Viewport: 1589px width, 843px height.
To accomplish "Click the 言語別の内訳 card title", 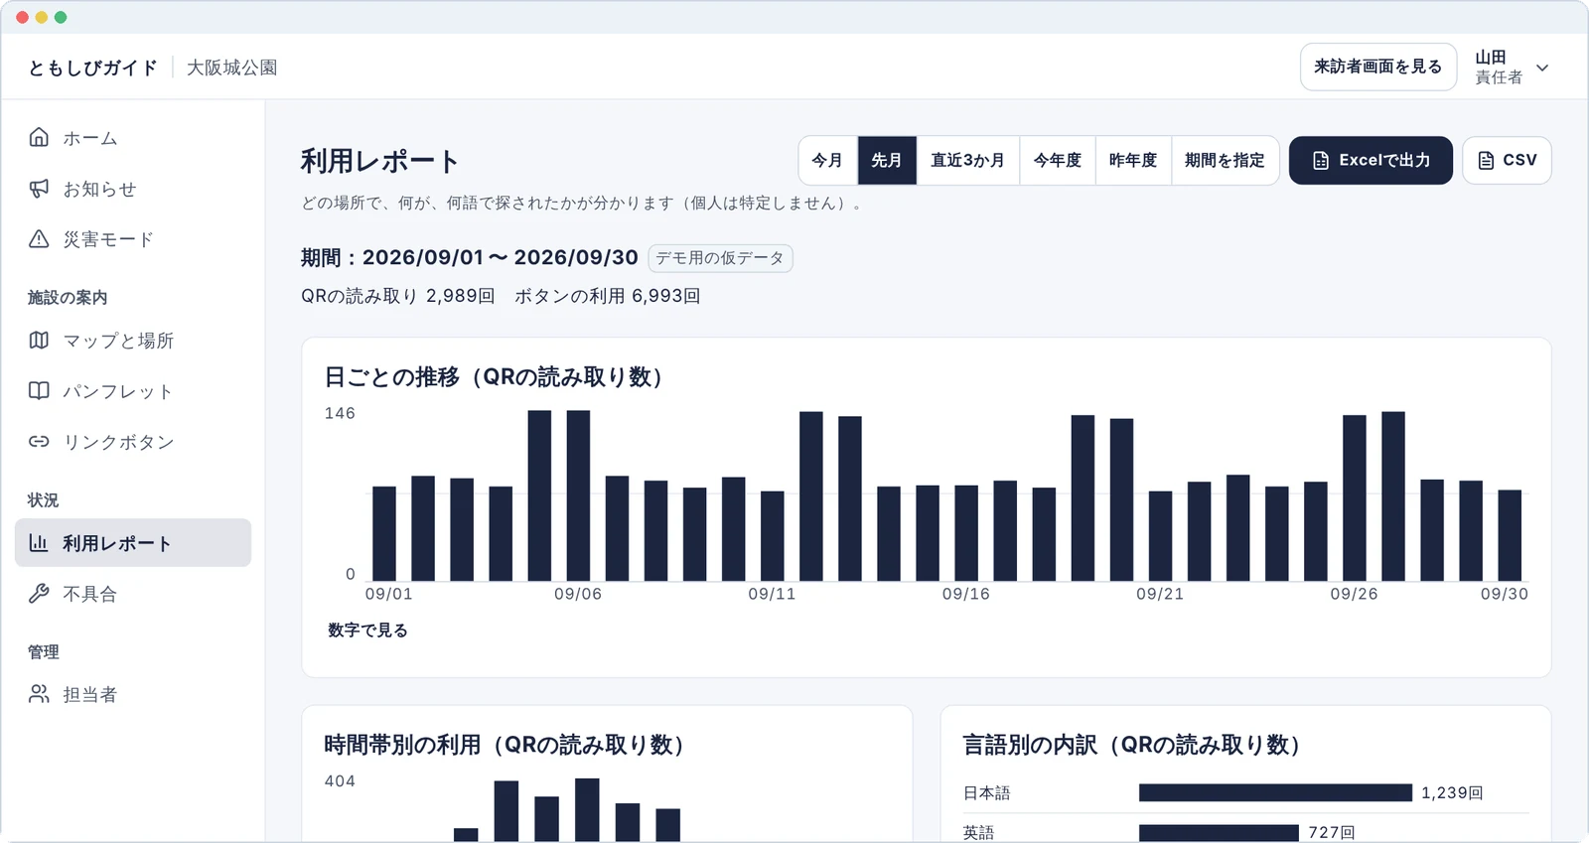I will coord(1132,745).
